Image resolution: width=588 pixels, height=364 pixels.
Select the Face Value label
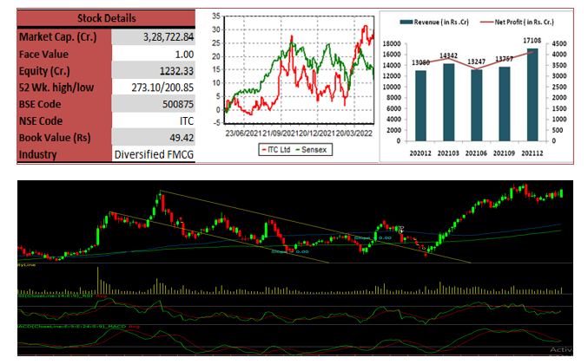click(43, 55)
